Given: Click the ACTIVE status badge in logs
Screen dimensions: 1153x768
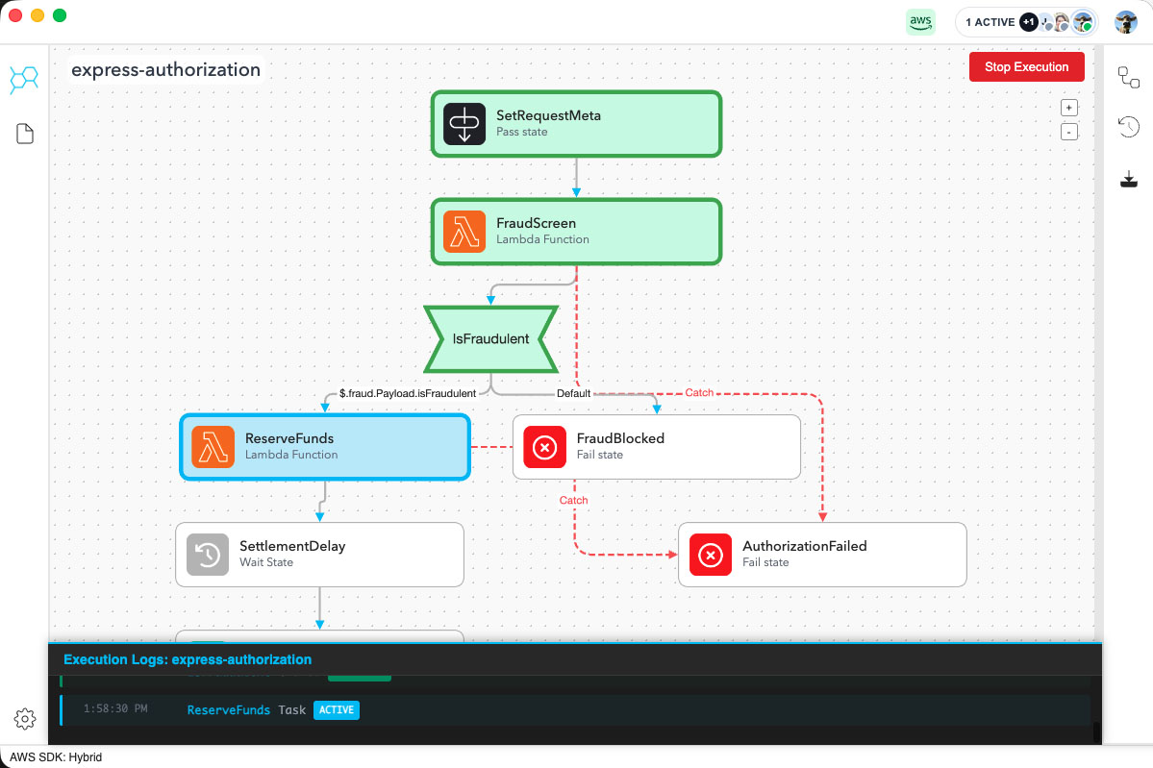Looking at the screenshot, I should click(x=337, y=710).
